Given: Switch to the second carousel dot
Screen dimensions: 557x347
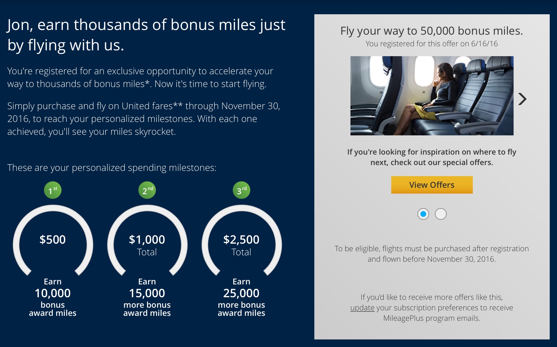Looking at the screenshot, I should (441, 214).
